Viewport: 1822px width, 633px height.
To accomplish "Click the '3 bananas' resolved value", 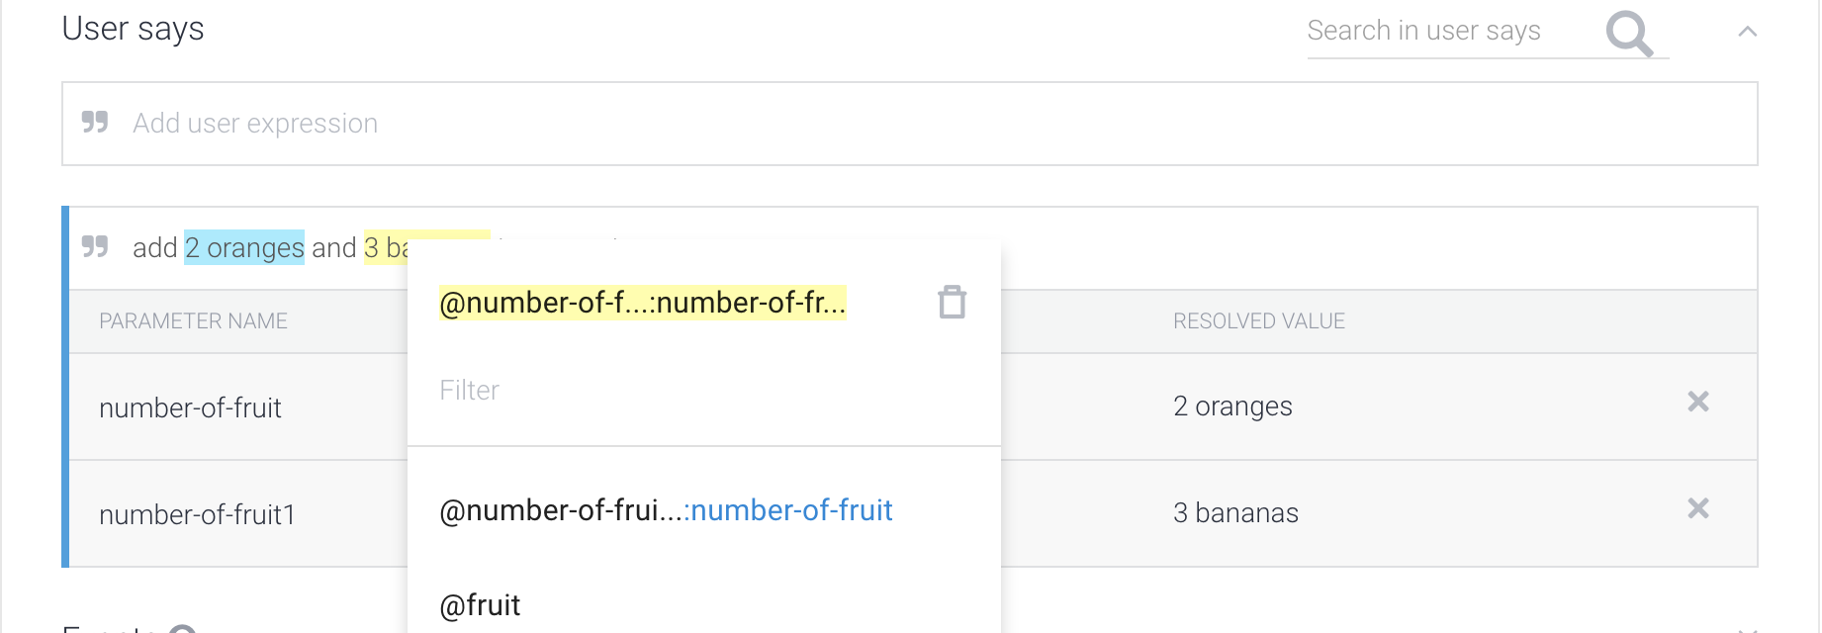I will (1235, 513).
